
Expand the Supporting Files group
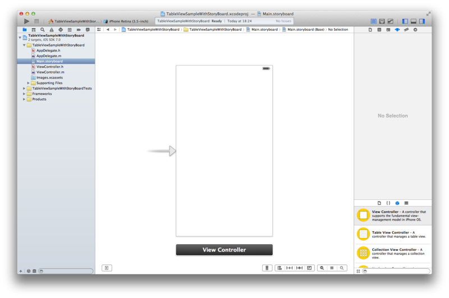tap(29, 83)
